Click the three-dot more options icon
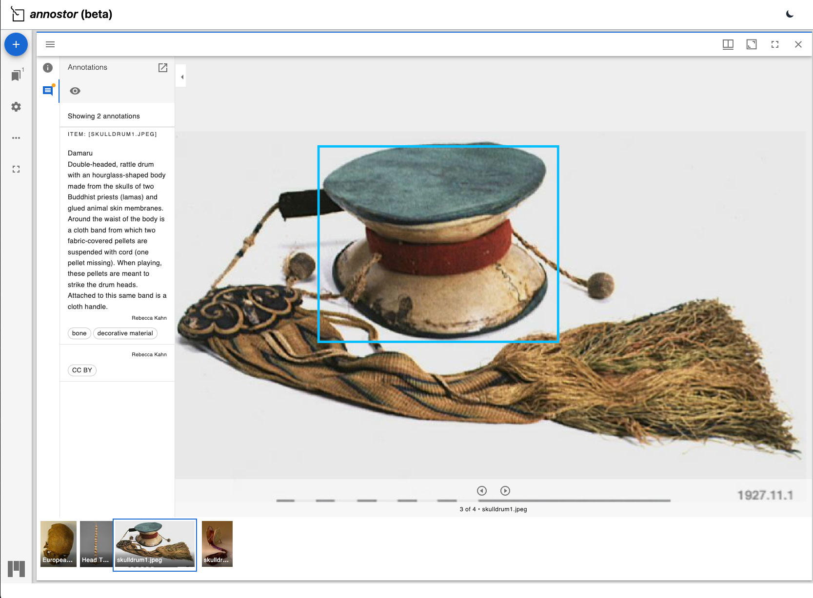 click(x=16, y=138)
